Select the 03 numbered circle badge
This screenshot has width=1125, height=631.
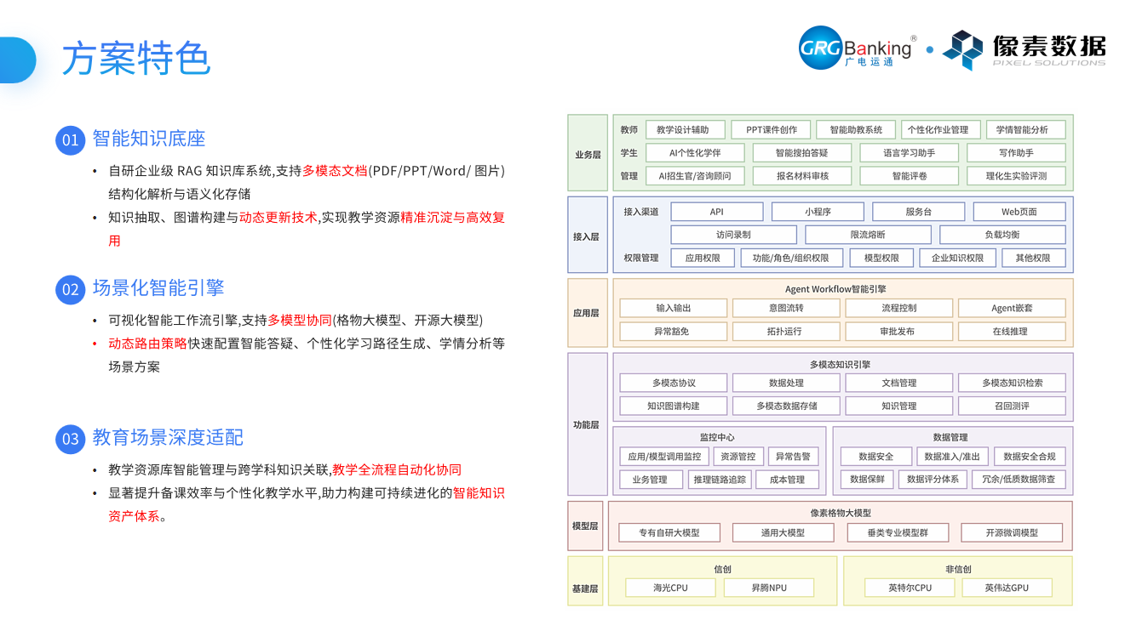[70, 440]
